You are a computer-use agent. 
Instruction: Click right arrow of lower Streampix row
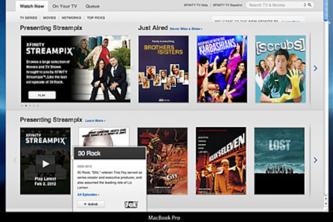click(315, 160)
